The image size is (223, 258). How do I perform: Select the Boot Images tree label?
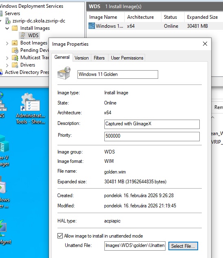pos(34,43)
